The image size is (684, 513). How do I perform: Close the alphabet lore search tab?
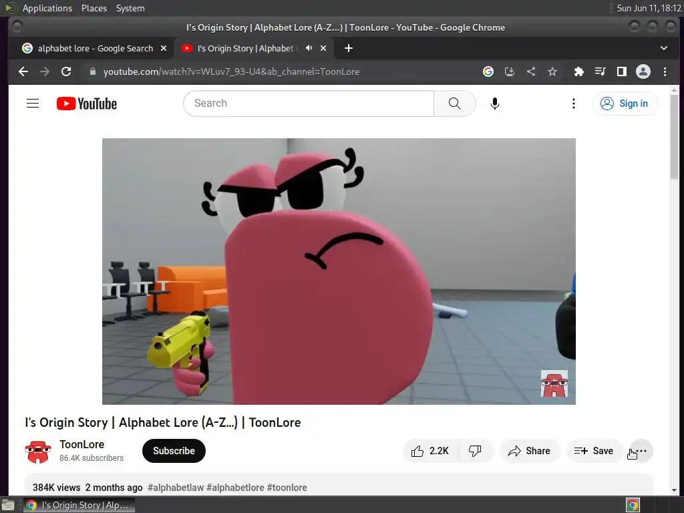[x=164, y=48]
